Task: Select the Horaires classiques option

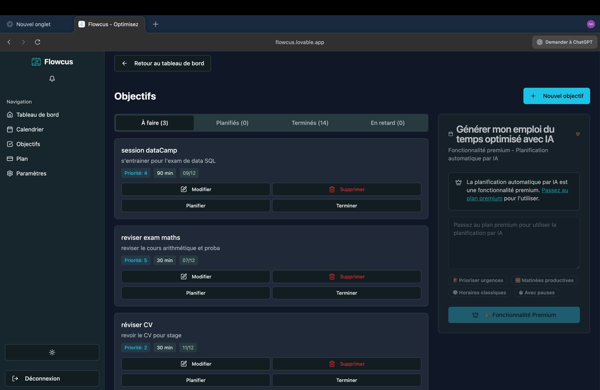Action: pos(479,293)
